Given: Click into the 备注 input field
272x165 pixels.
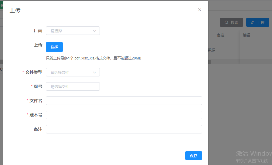Looking at the screenshot, I should [x=124, y=129].
